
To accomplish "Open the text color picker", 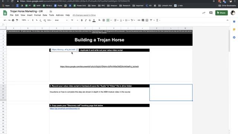I will pos(94,20).
